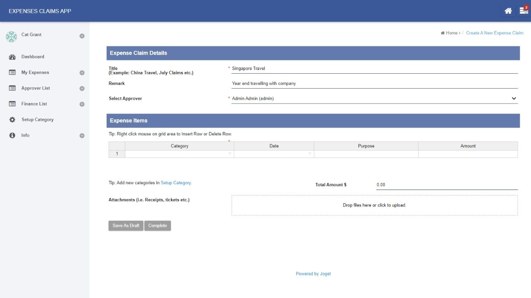Click the Complete button
531x298 pixels.
(158, 226)
